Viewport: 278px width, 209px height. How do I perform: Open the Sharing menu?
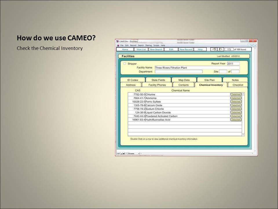pyautogui.click(x=148, y=46)
